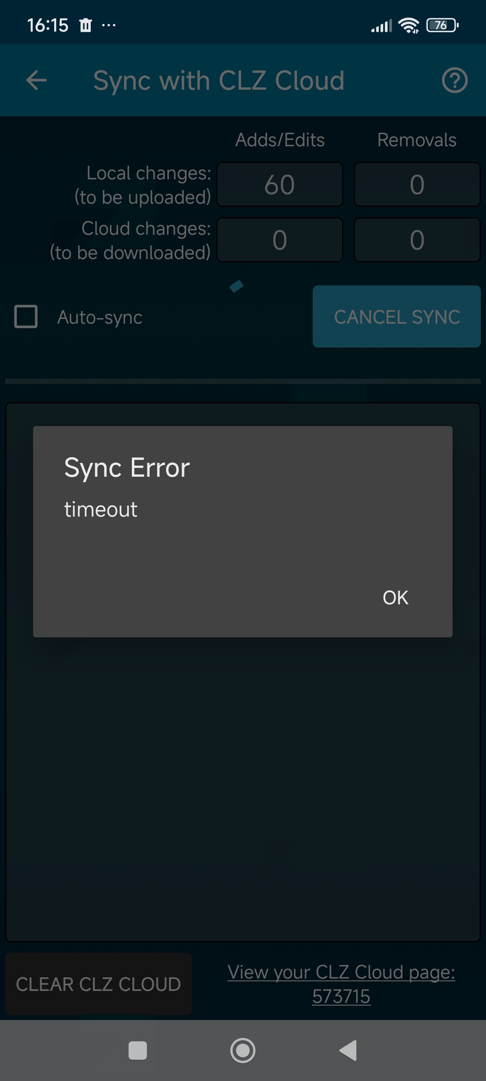This screenshot has height=1081, width=486.
Task: Open the help question mark icon
Action: [455, 80]
